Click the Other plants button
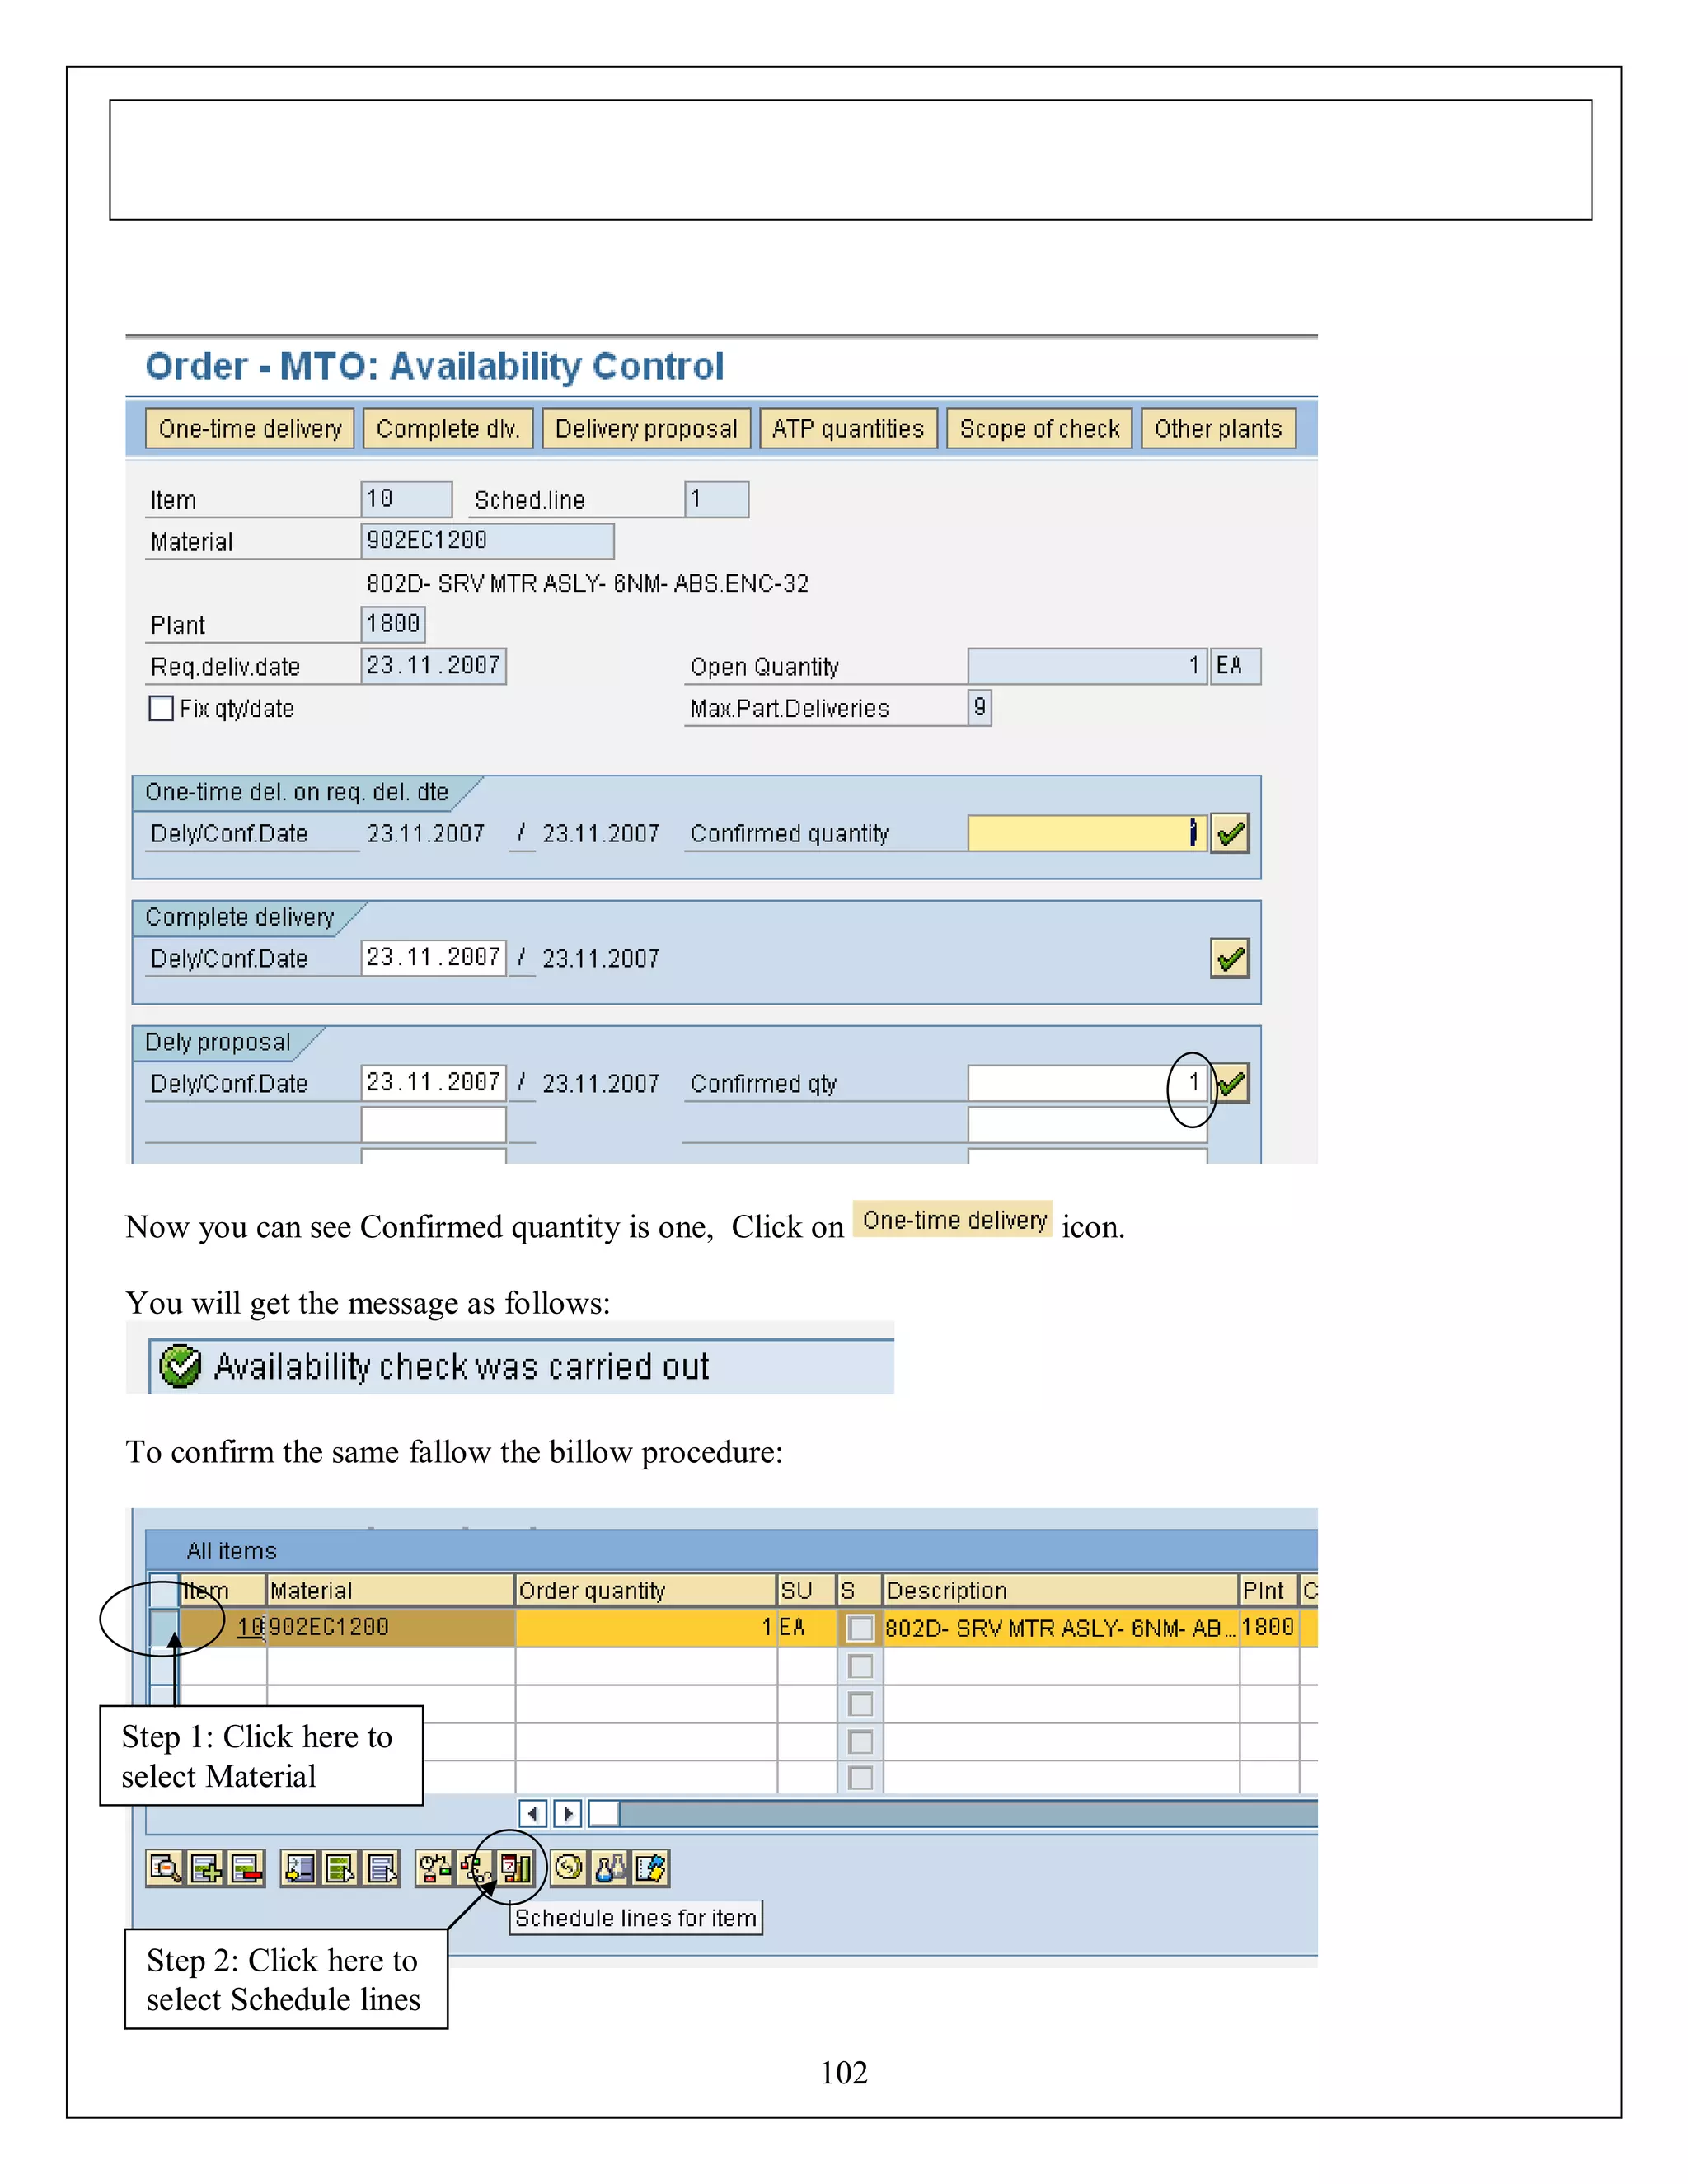Image resolution: width=1688 pixels, height=2184 pixels. [x=1217, y=429]
